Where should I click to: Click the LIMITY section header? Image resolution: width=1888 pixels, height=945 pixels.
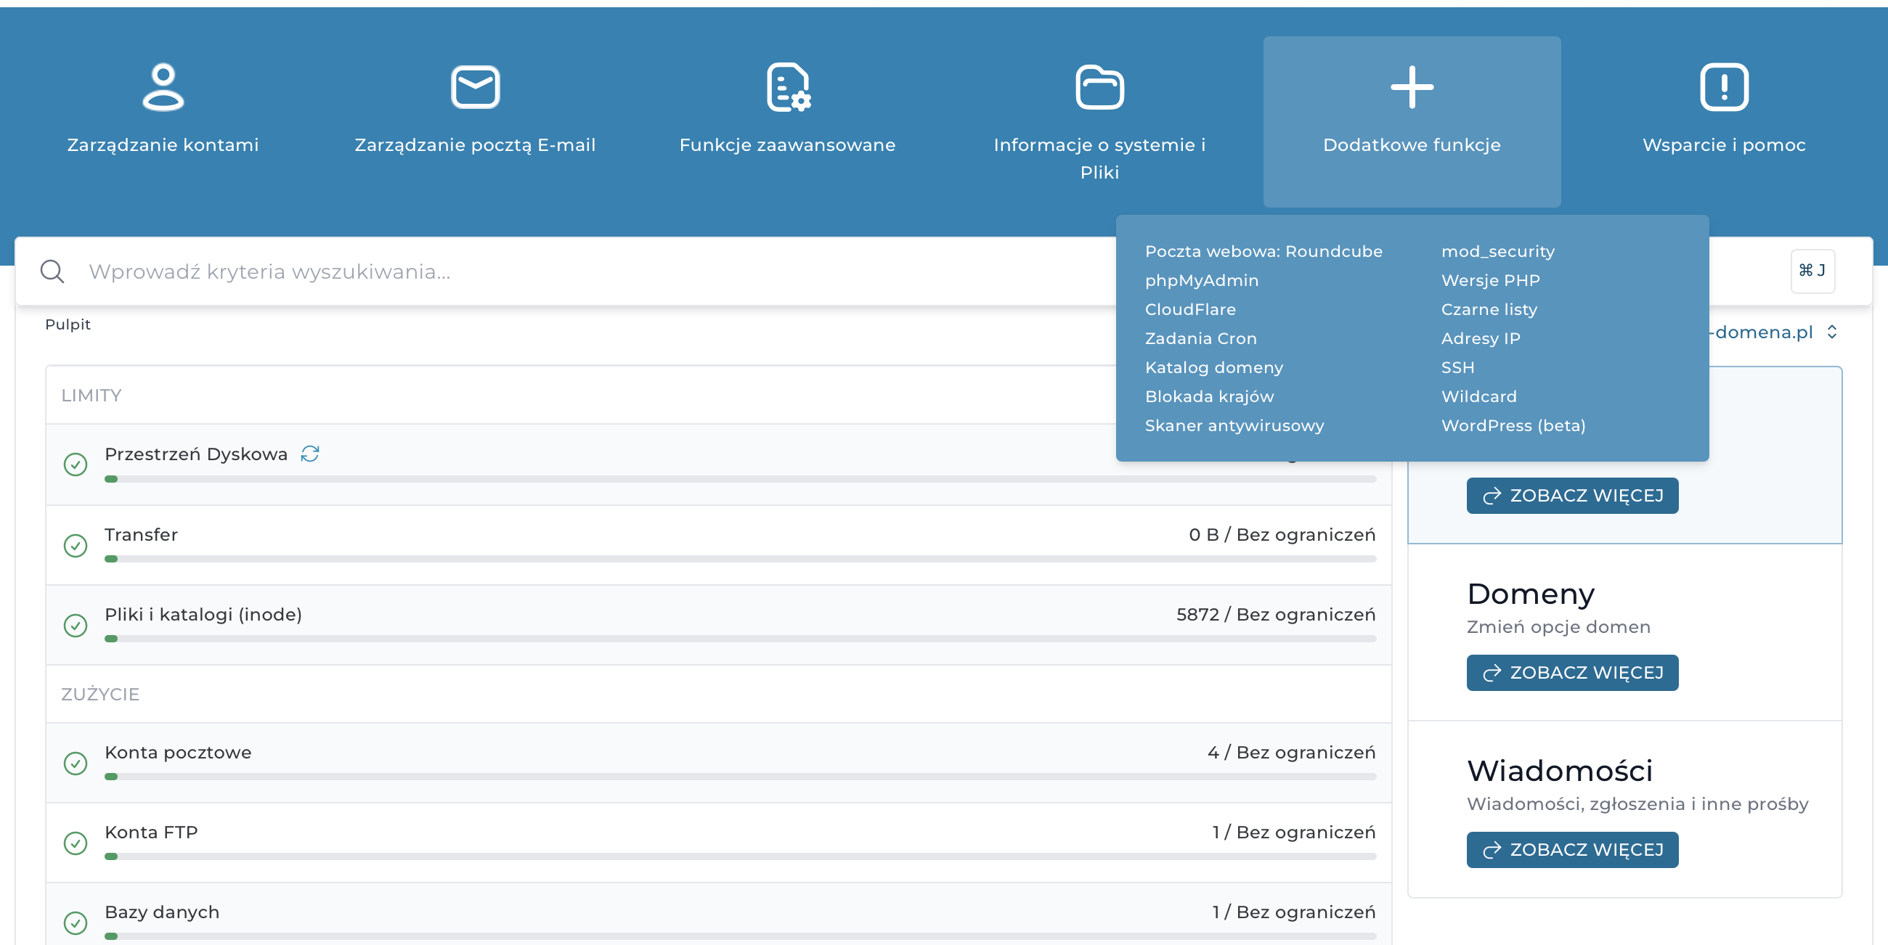click(91, 395)
